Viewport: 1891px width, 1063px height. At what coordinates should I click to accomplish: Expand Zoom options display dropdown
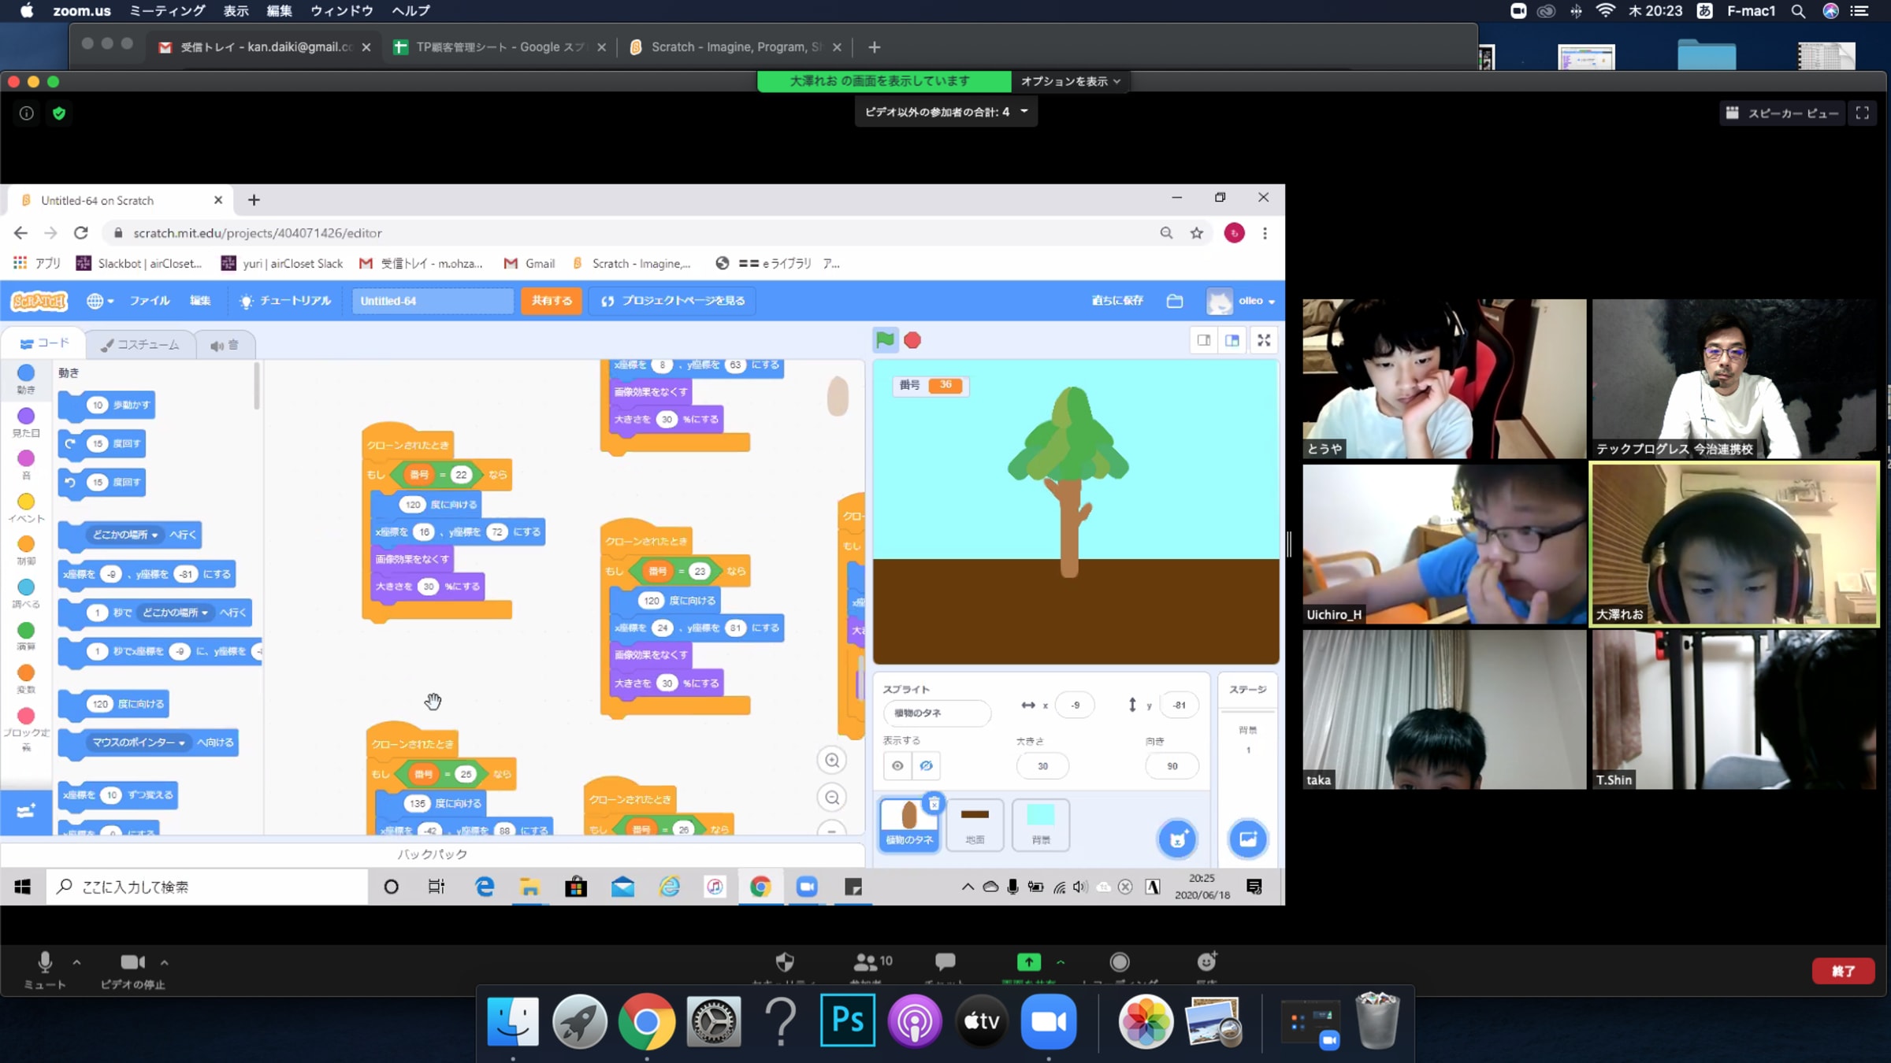(x=1070, y=81)
